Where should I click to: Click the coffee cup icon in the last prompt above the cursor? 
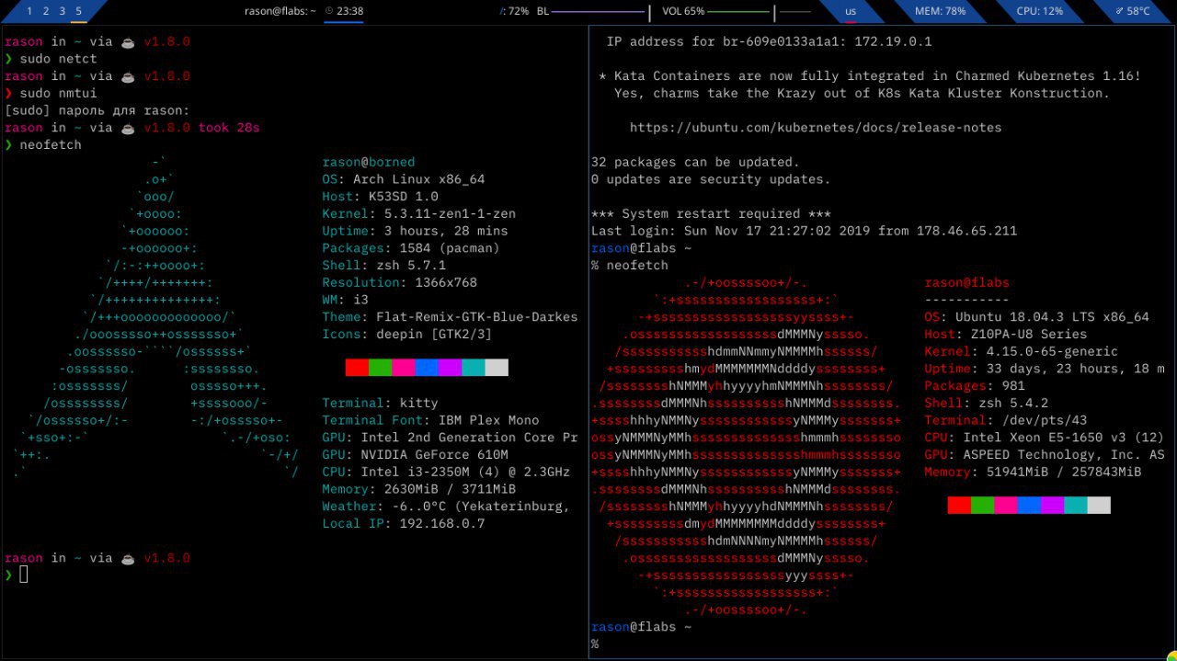[128, 558]
